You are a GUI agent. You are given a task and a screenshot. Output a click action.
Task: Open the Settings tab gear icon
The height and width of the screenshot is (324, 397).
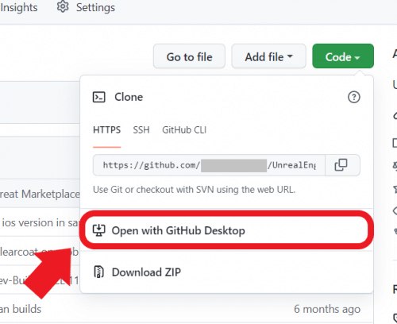click(x=63, y=6)
